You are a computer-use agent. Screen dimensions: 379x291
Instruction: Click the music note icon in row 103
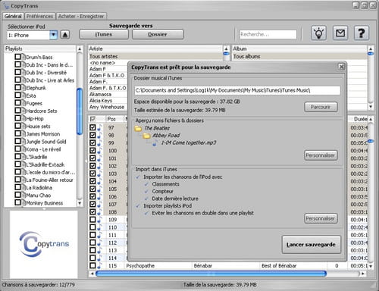click(99, 174)
